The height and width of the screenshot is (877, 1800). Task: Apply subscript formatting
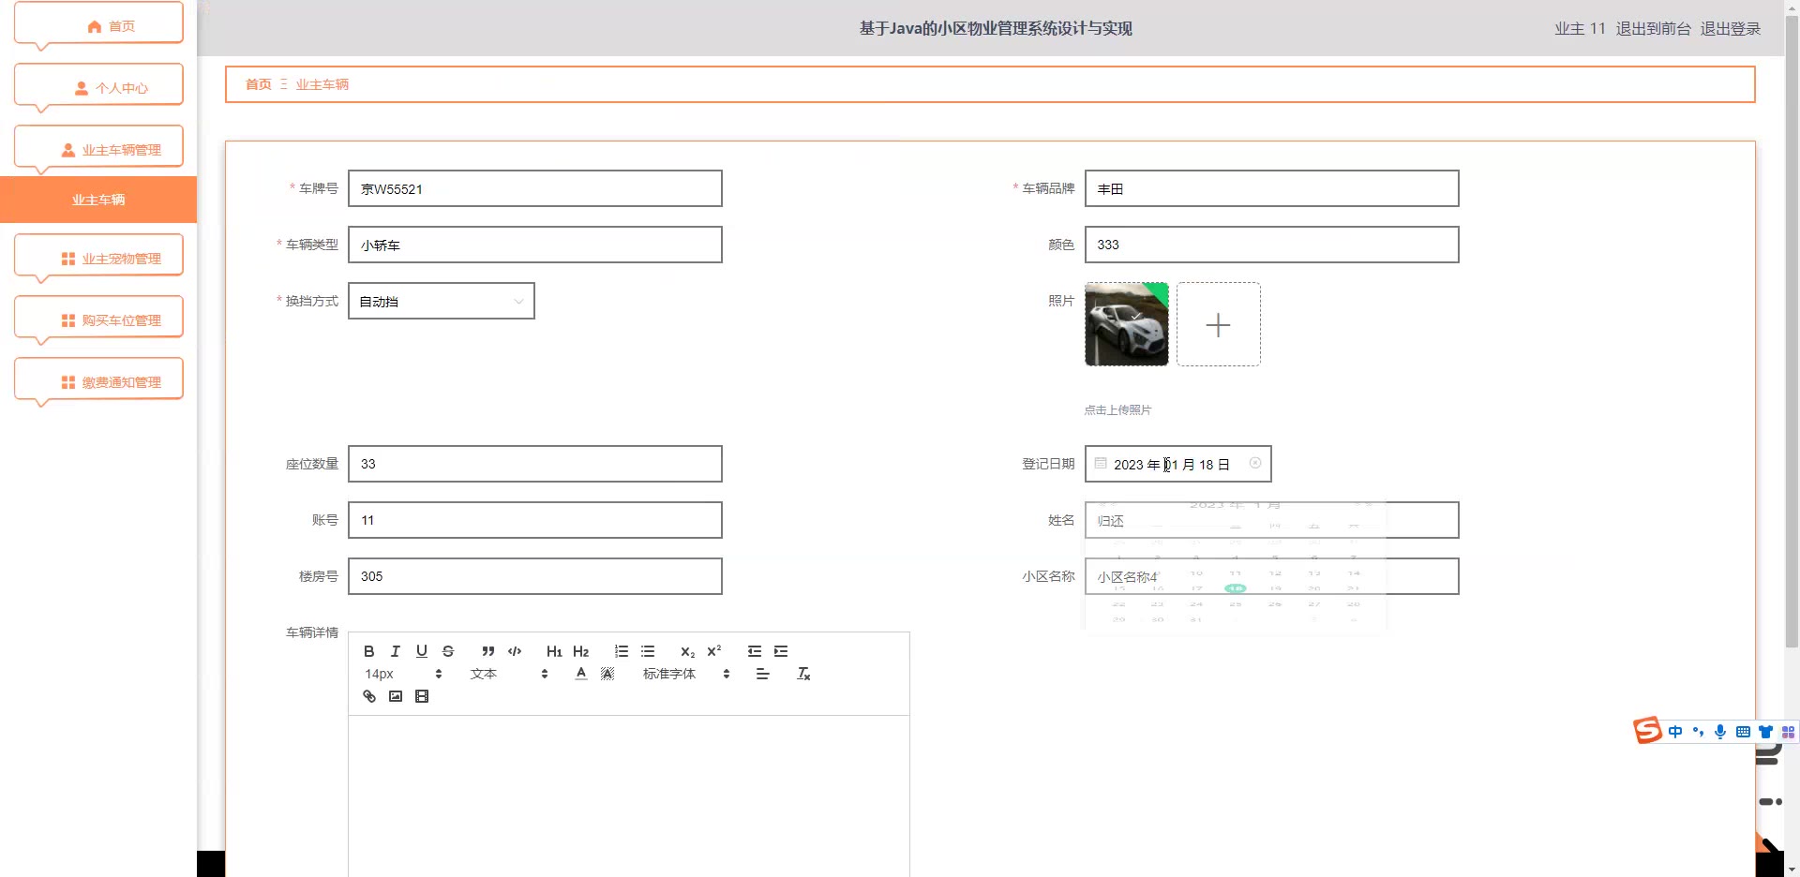tap(688, 651)
